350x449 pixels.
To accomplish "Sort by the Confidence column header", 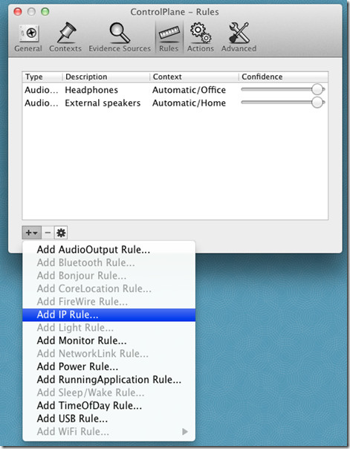I will point(283,77).
